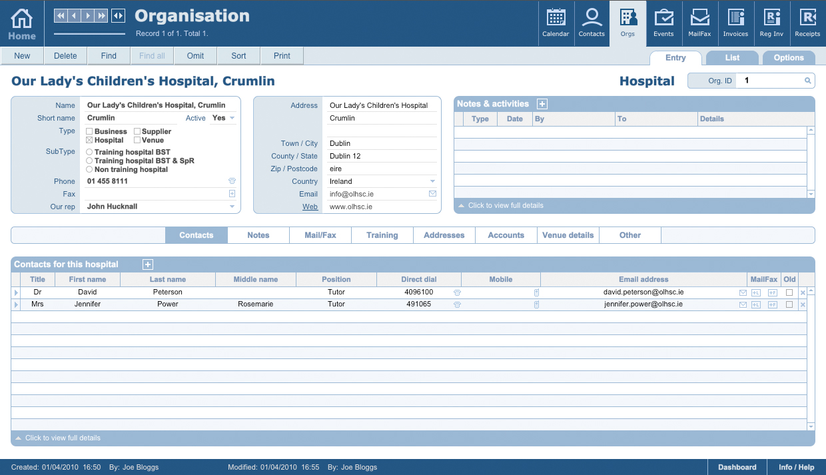The width and height of the screenshot is (826, 475).
Task: Delete Jennifer Power's contact row
Action: click(803, 304)
